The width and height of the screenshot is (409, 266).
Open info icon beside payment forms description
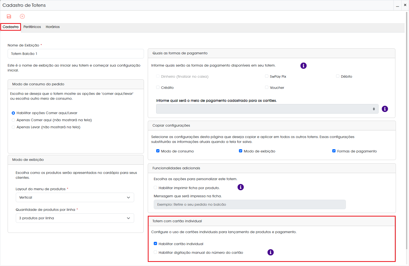click(303, 66)
